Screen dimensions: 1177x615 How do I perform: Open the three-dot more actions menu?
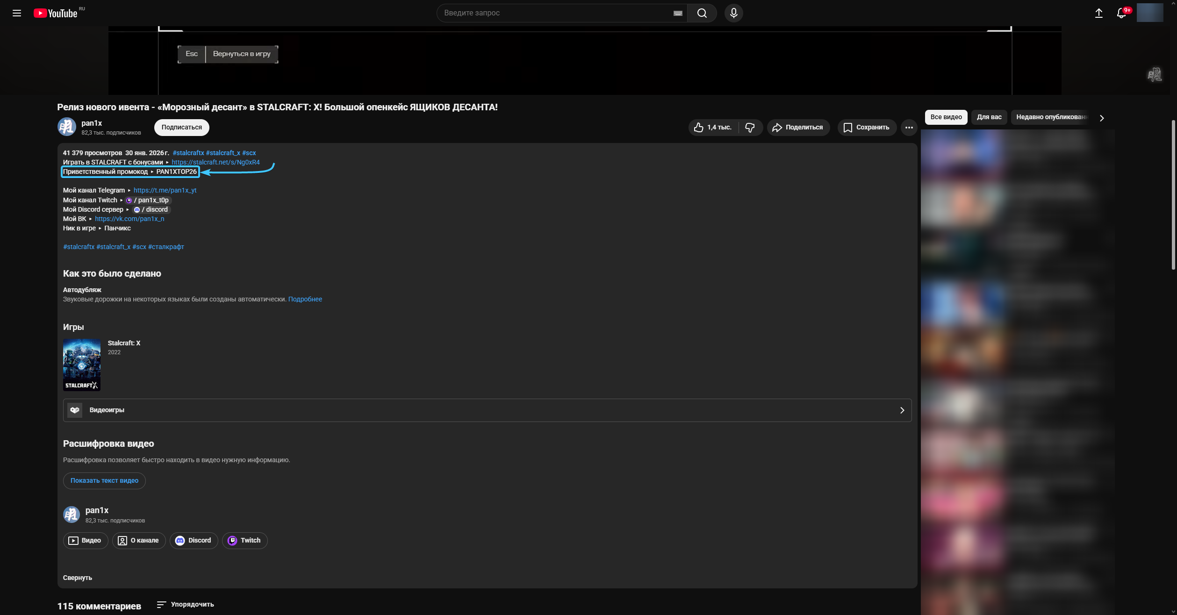(909, 128)
